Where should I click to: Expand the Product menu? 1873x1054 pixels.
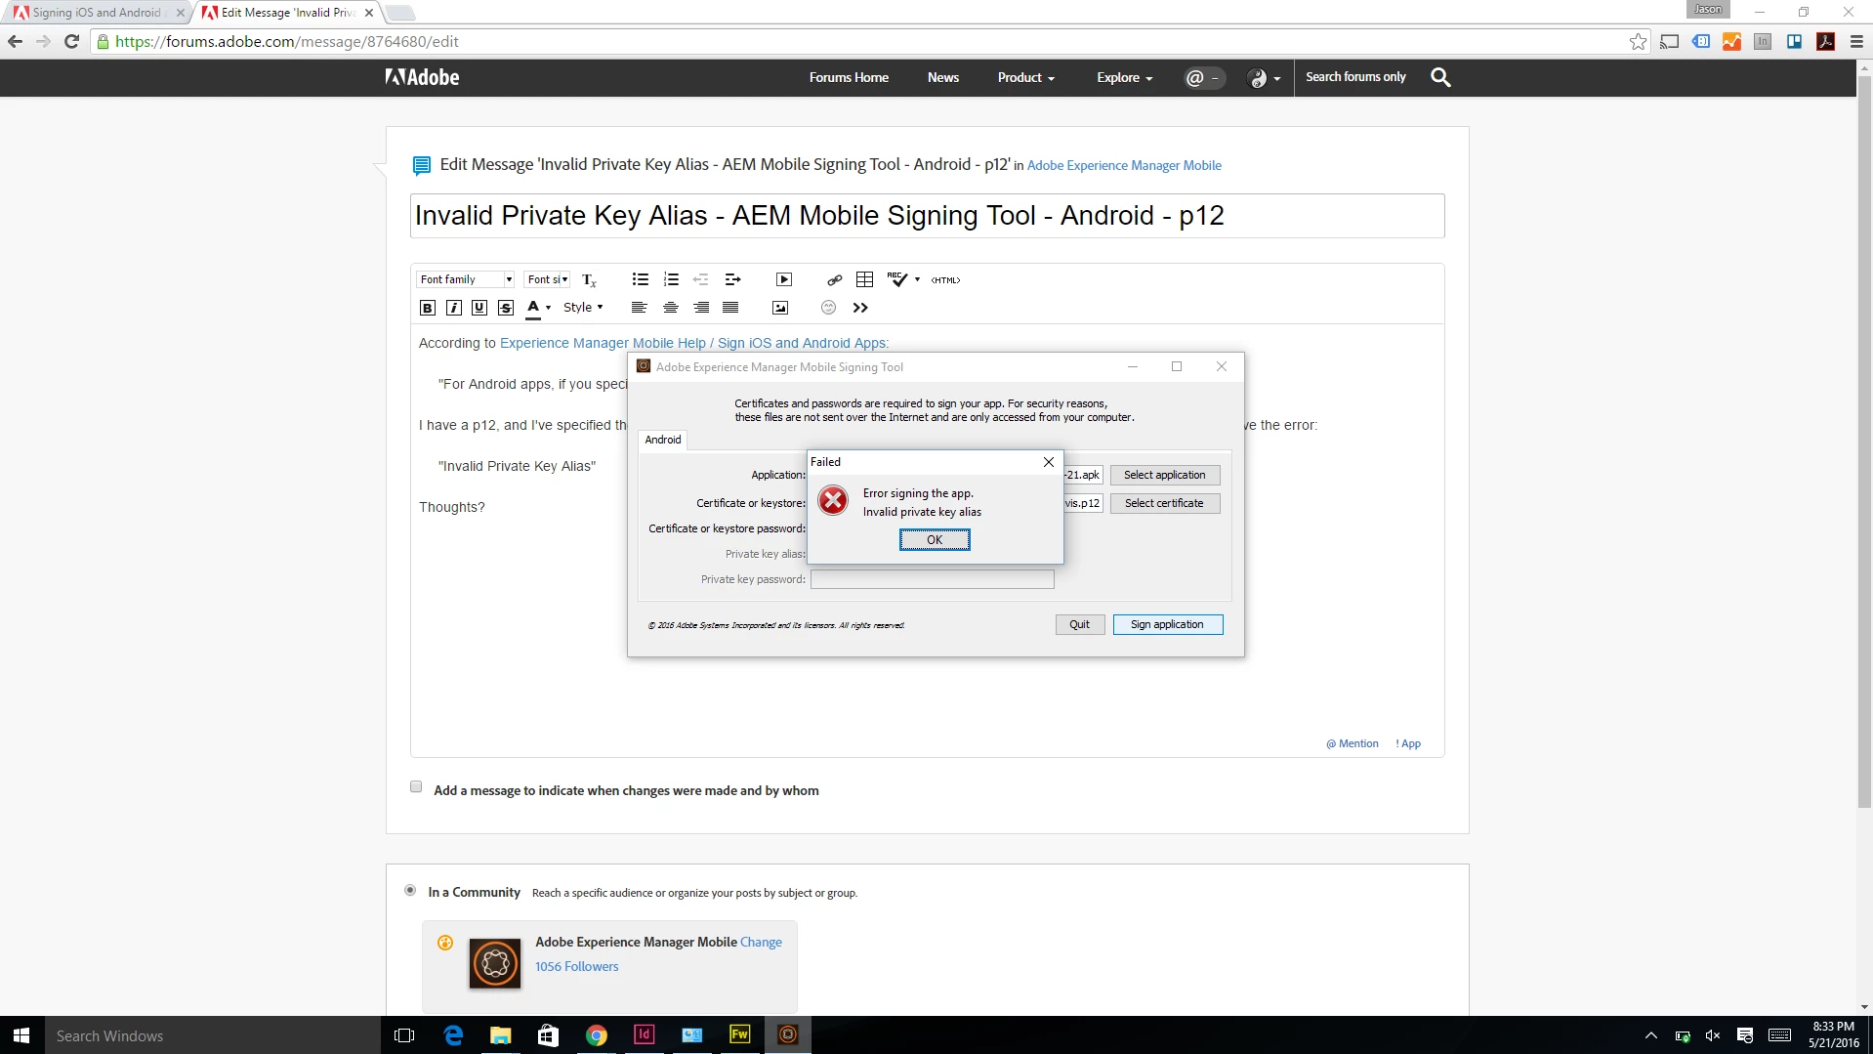coord(1026,77)
